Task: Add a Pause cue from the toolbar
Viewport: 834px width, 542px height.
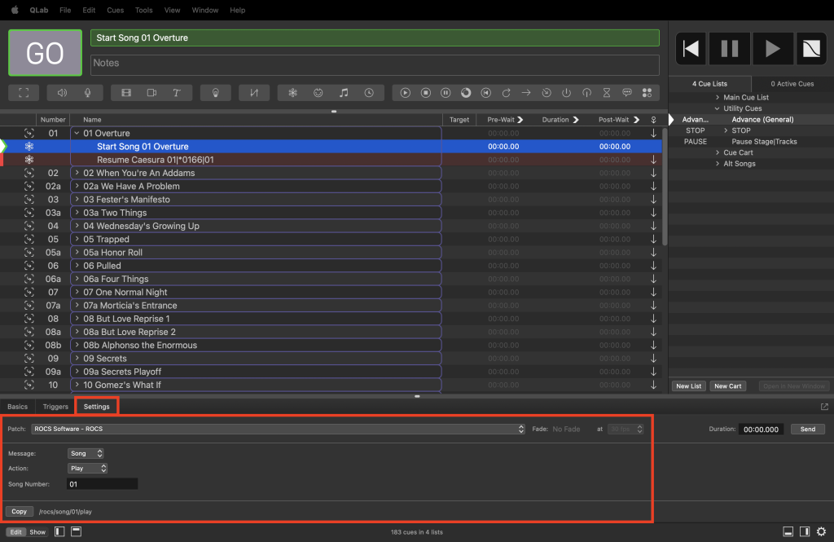Action: (446, 93)
